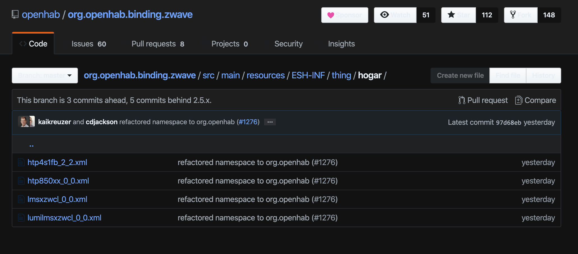The width and height of the screenshot is (578, 254).
Task: Go to main breadcrumb folder
Action: 230,75
